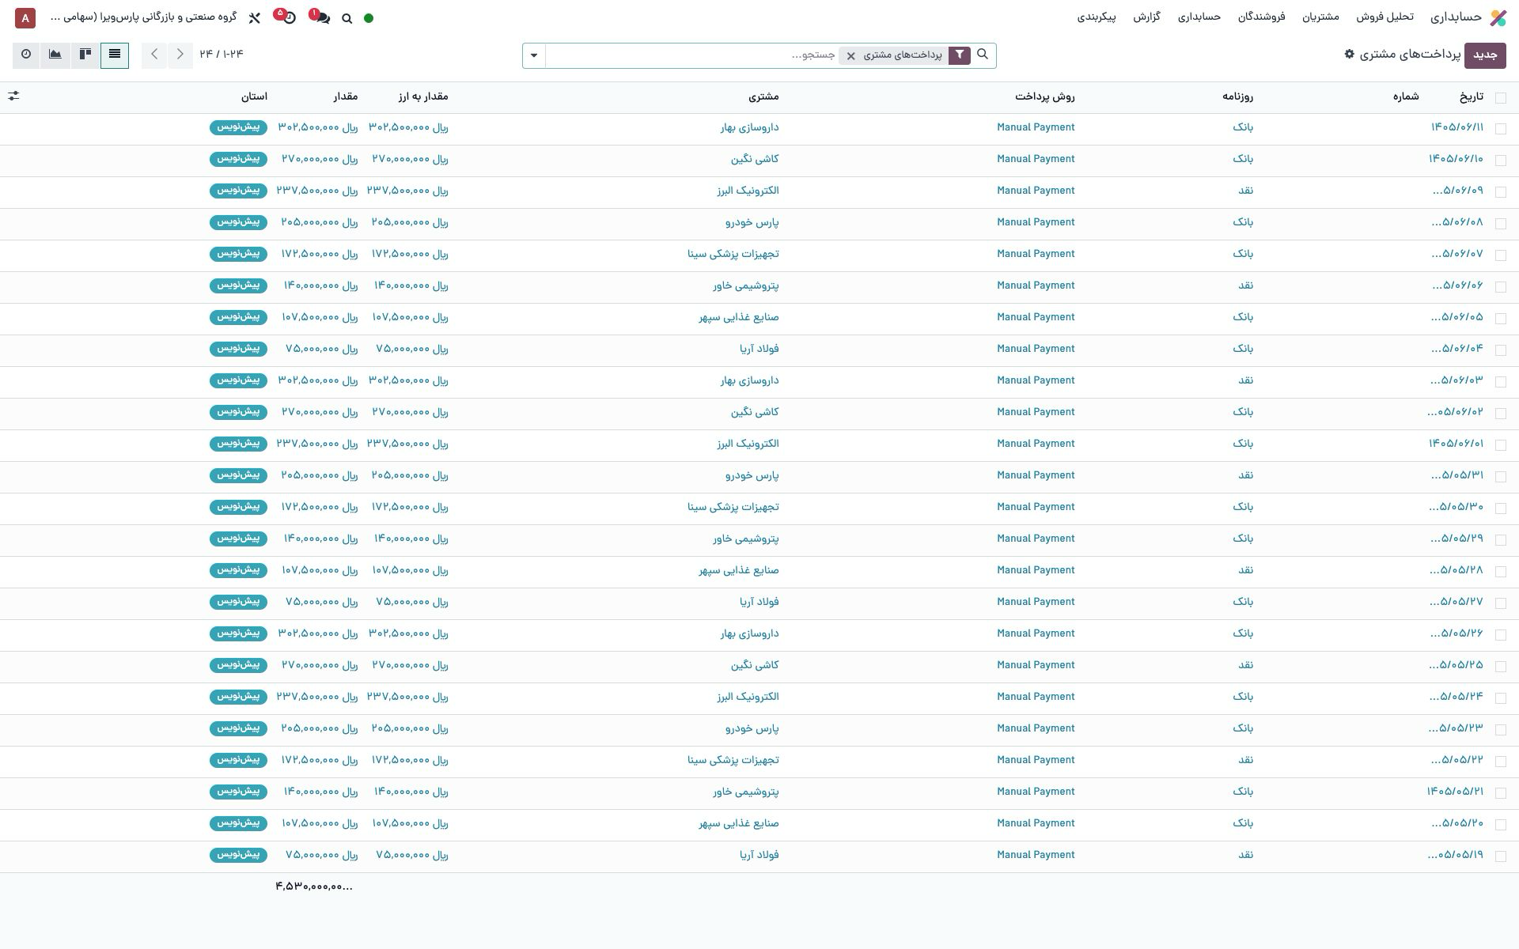Viewport: 1519px width, 949px height.
Task: Click customer صنایع غذایی سپهر on row ۵/۰۶/۰۵
Action: pyautogui.click(x=739, y=317)
